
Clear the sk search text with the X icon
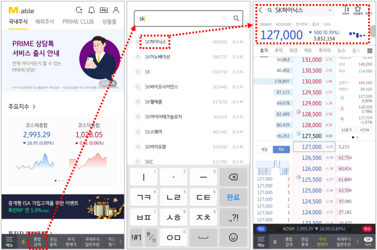point(224,18)
